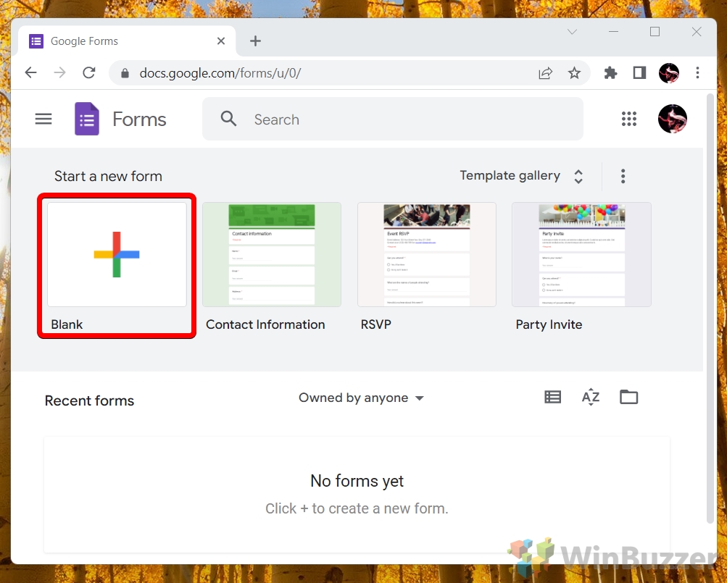Click the 'Recent forms' heading
The image size is (727, 583).
pyautogui.click(x=89, y=400)
